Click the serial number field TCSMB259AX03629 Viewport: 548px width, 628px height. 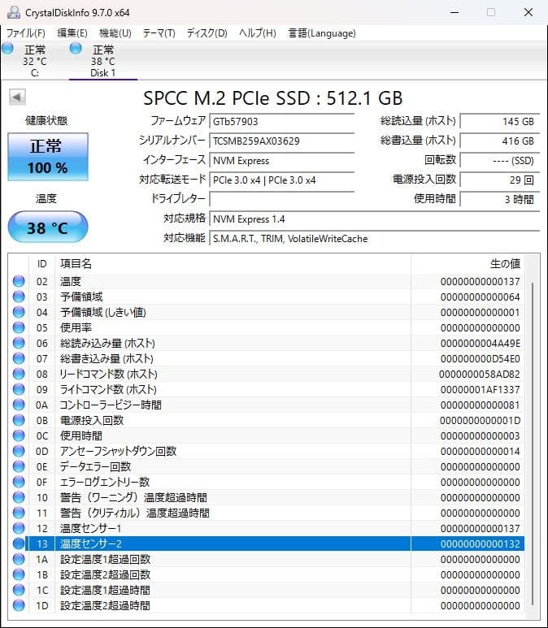pyautogui.click(x=282, y=141)
